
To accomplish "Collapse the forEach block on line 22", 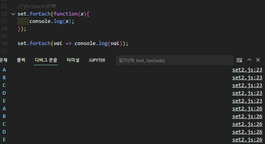I will (x=13, y=14).
